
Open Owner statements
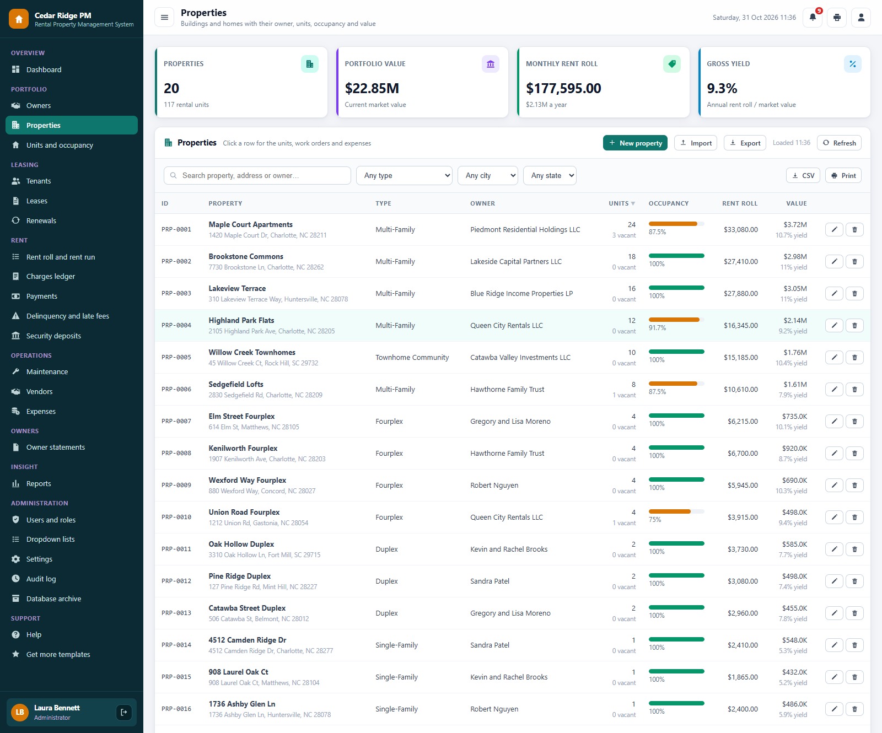point(72,447)
